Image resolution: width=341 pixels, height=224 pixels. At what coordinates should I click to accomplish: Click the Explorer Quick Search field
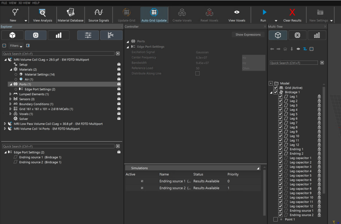(58, 54)
